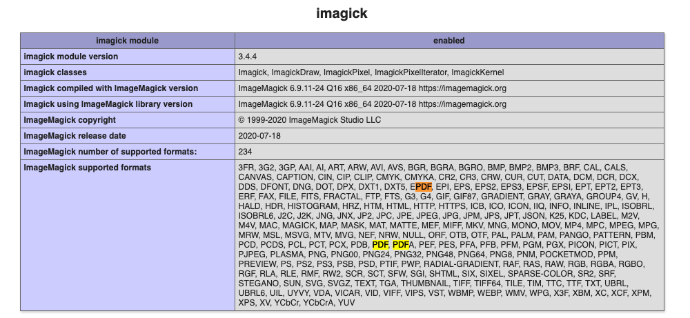Click the format entry PREVIEW
Image resolution: width=690 pixels, height=318 pixels.
[x=257, y=264]
